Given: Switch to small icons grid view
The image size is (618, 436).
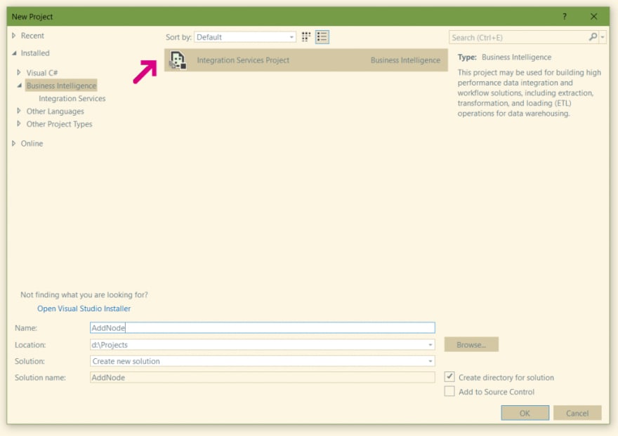Looking at the screenshot, I should coord(306,37).
